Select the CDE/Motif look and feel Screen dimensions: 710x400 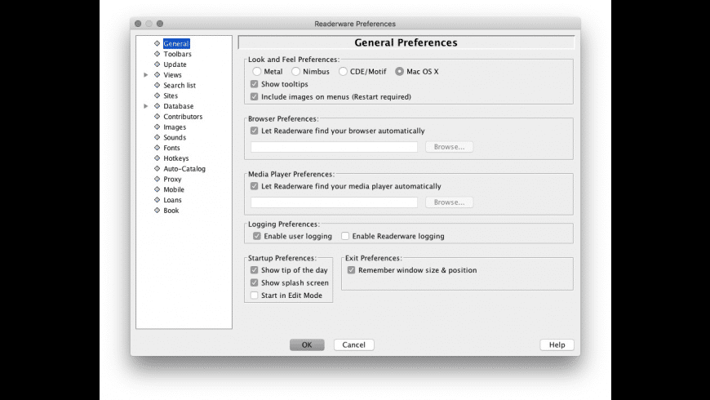(x=343, y=72)
